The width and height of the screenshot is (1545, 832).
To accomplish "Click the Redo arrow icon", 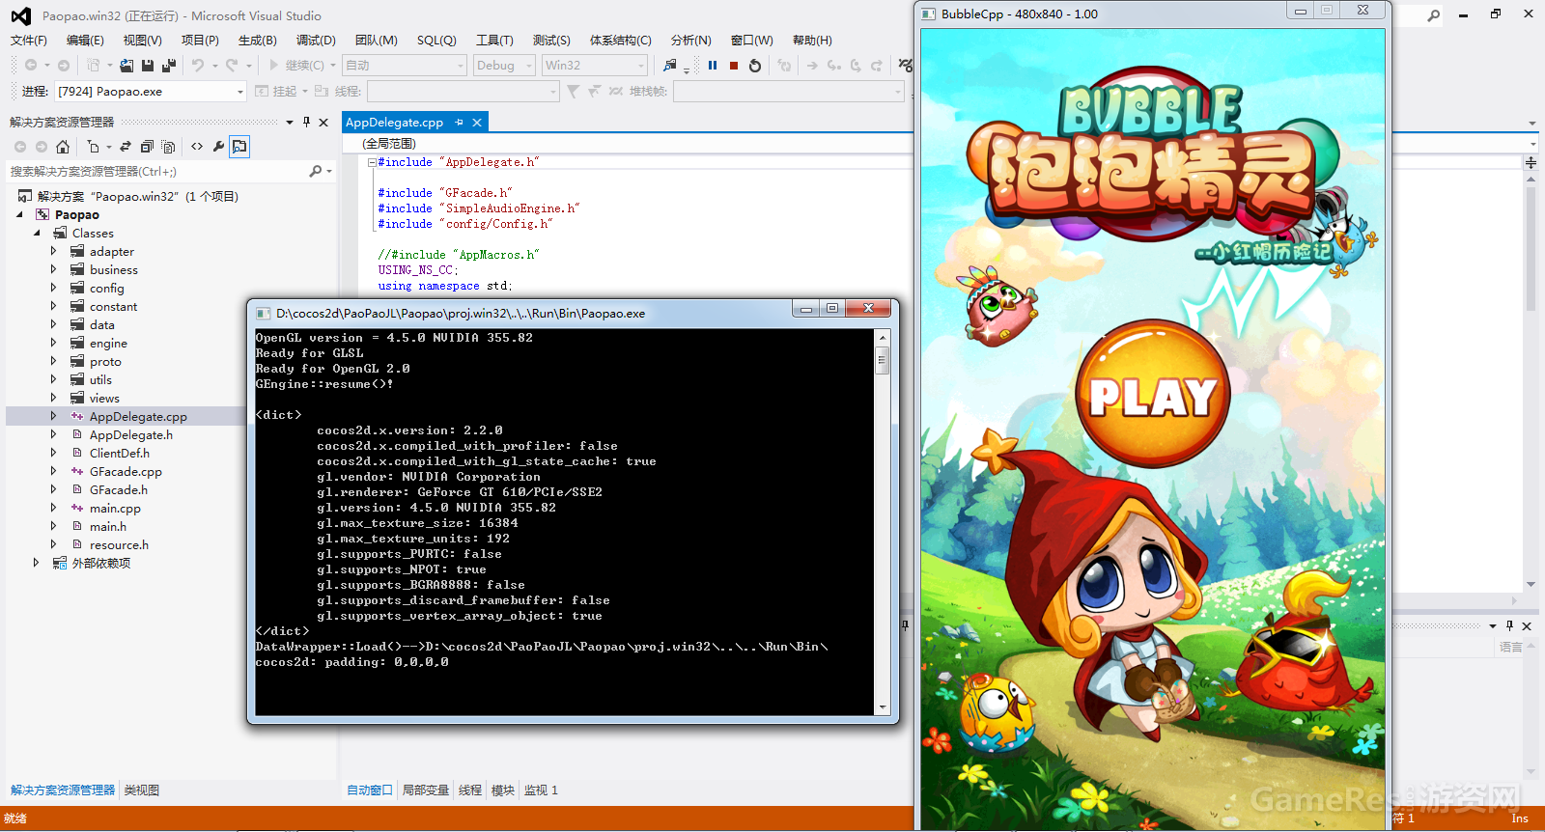I will [x=232, y=65].
